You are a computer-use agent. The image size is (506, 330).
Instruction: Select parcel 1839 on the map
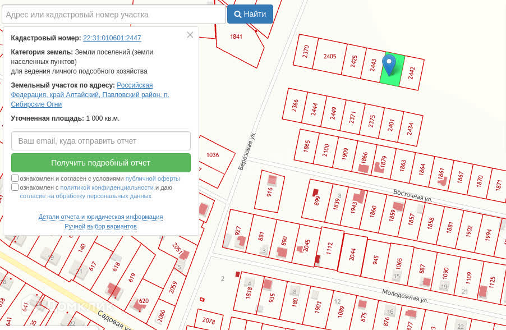tap(336, 204)
